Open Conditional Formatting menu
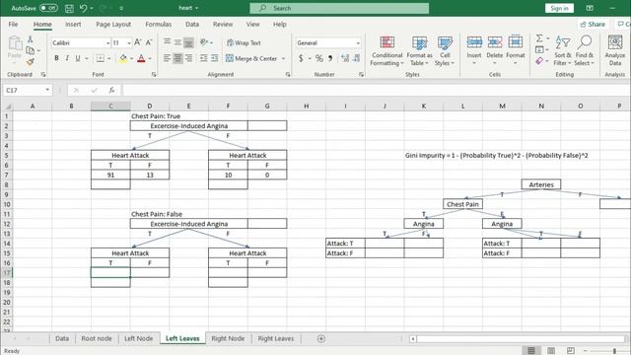This screenshot has width=631, height=355. [386, 51]
